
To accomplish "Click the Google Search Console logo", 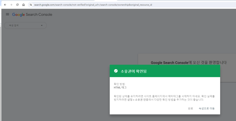I will click(x=32, y=15).
